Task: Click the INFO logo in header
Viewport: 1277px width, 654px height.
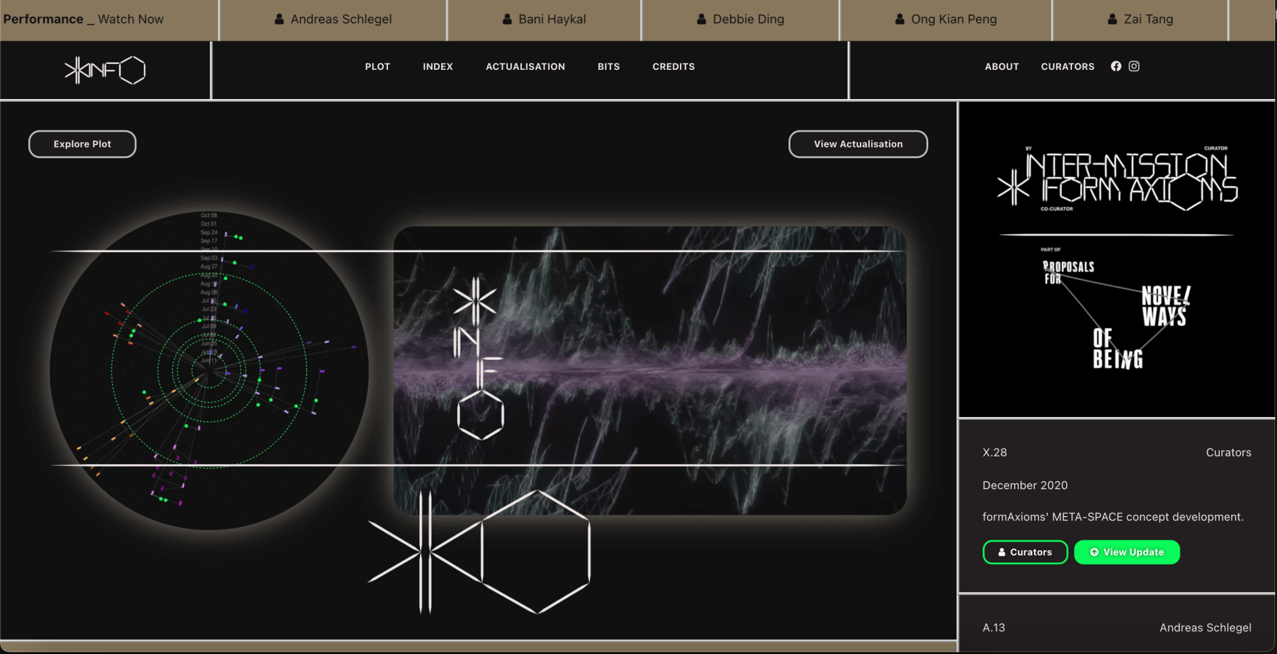Action: tap(104, 70)
